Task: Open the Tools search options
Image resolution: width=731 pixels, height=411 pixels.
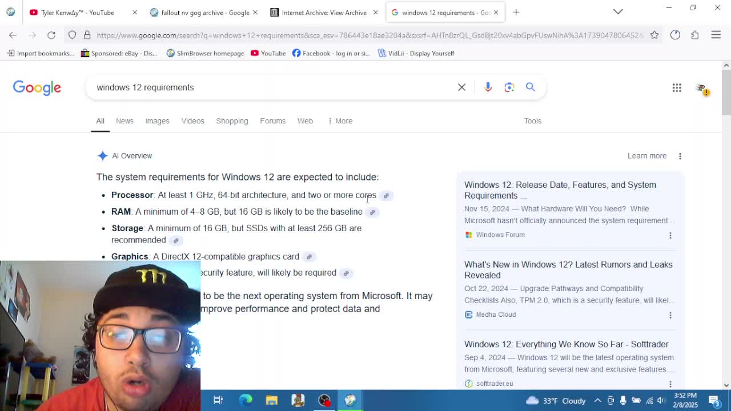Action: click(532, 121)
